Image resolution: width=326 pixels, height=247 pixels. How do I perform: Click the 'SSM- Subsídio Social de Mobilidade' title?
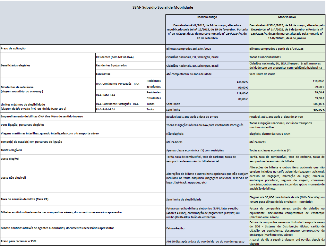pos(163,7)
